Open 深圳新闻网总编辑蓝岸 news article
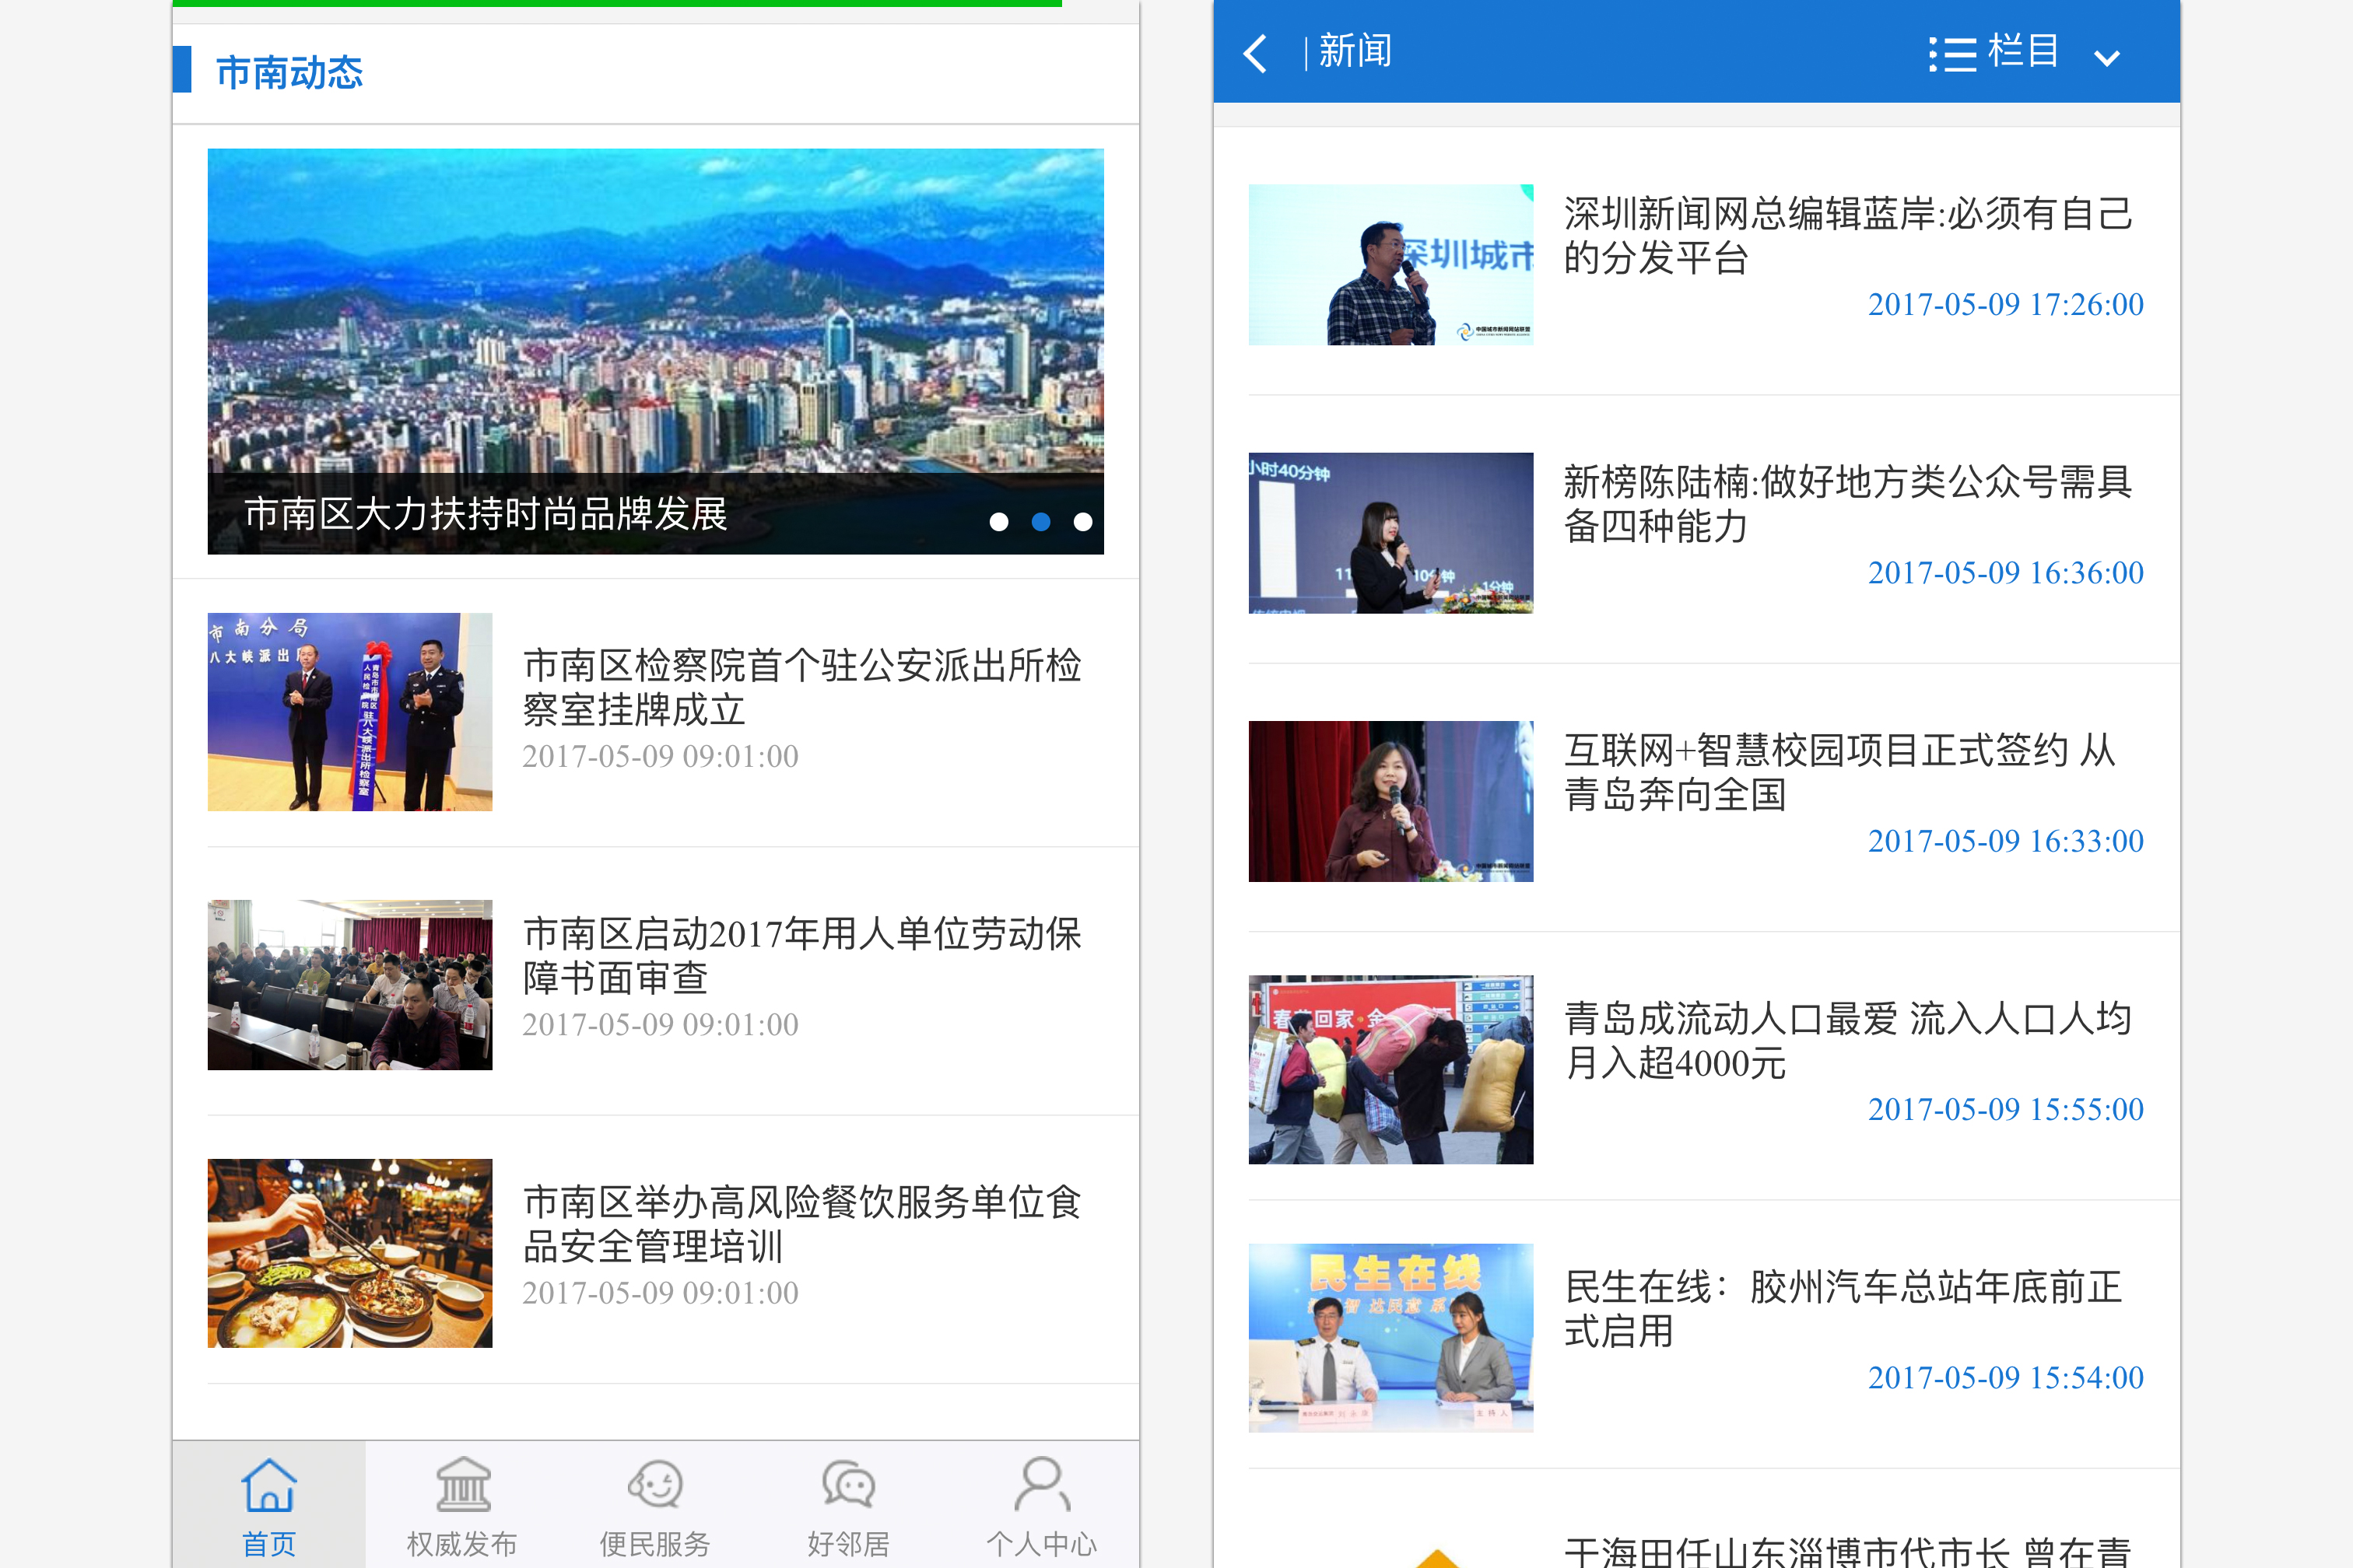2353x1568 pixels. coord(1846,235)
